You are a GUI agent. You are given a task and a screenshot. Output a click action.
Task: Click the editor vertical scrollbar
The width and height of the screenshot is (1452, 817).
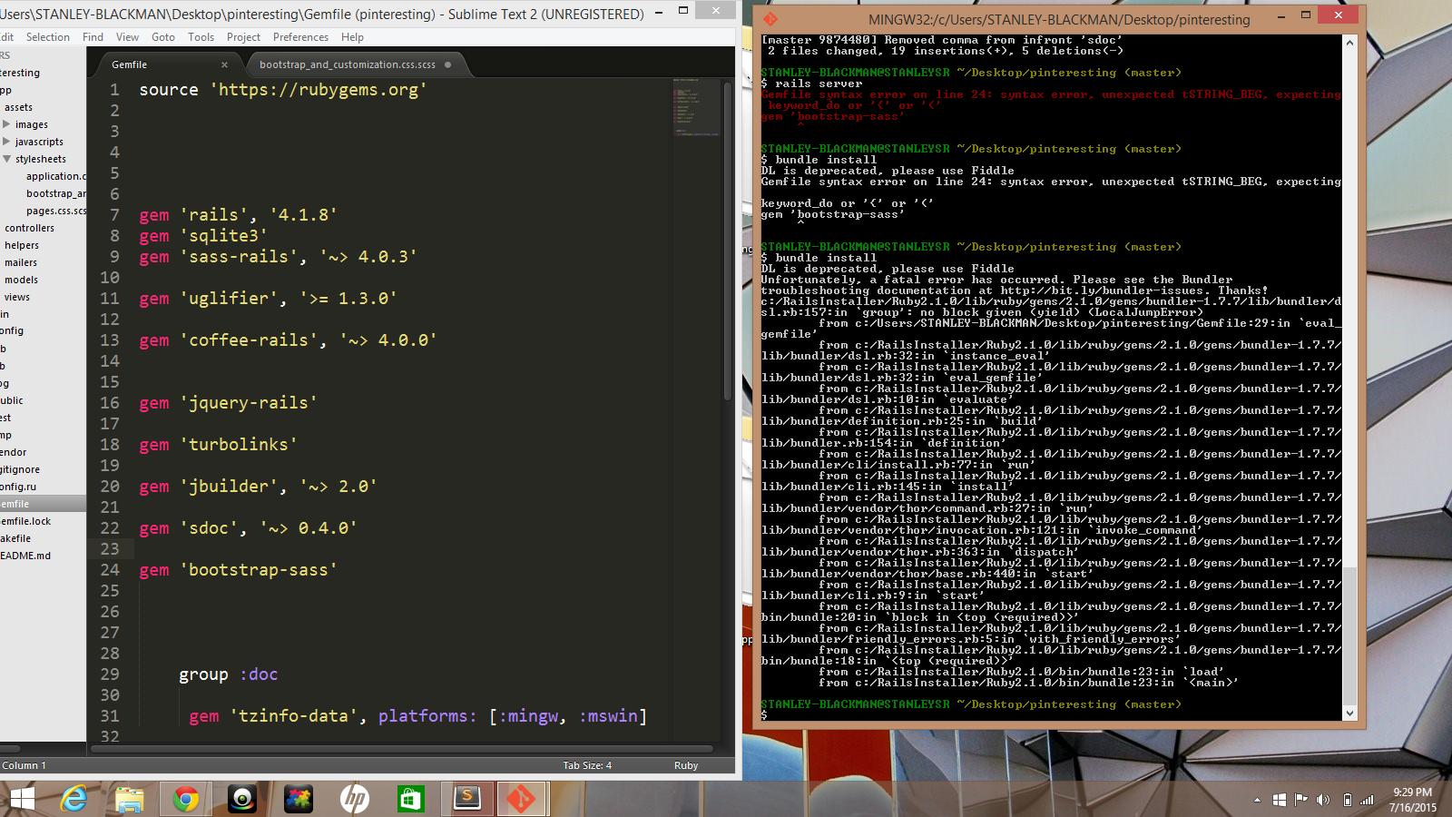coord(728,241)
